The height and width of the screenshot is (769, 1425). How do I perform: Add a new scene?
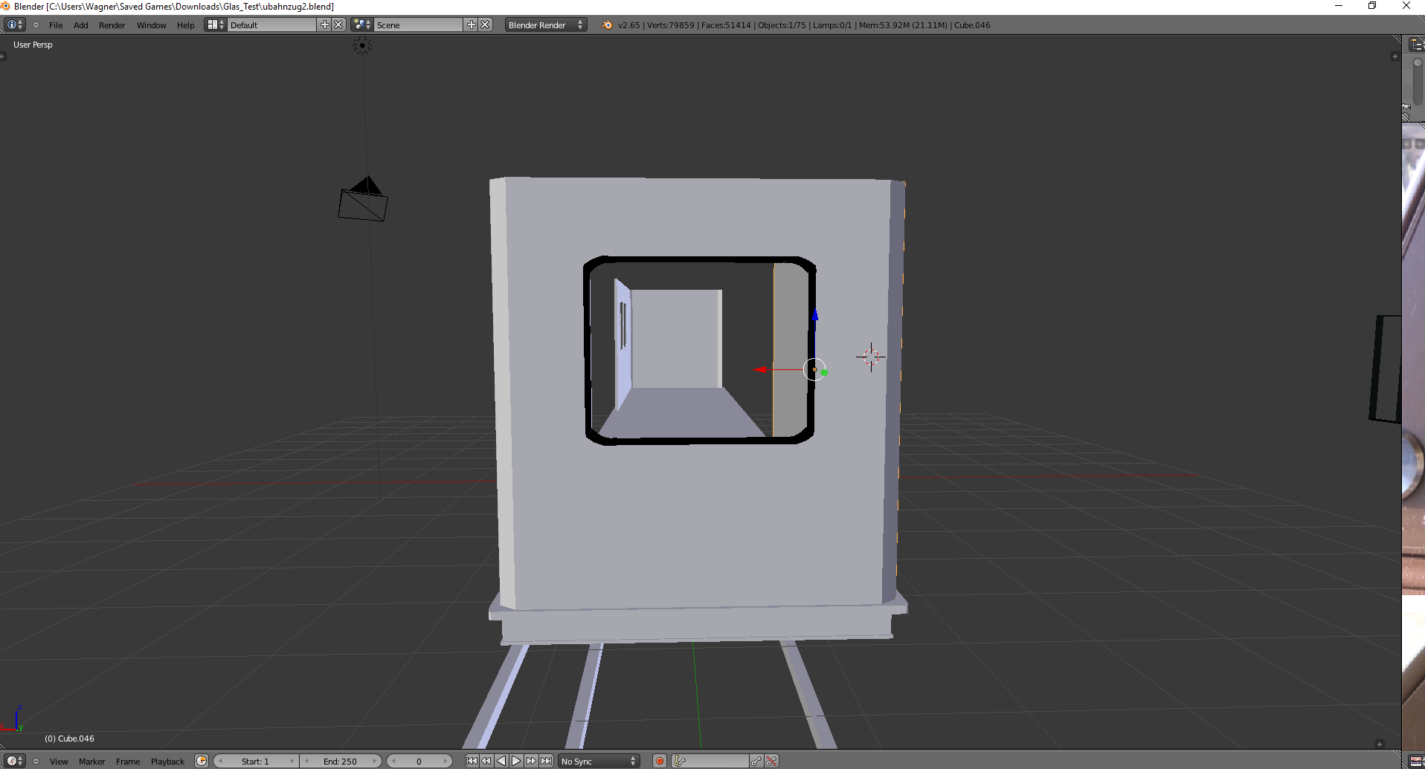472,25
